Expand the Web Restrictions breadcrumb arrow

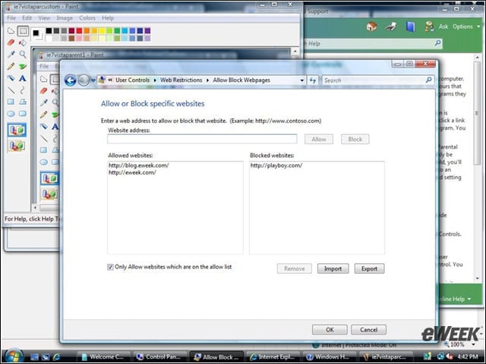pyautogui.click(x=207, y=80)
